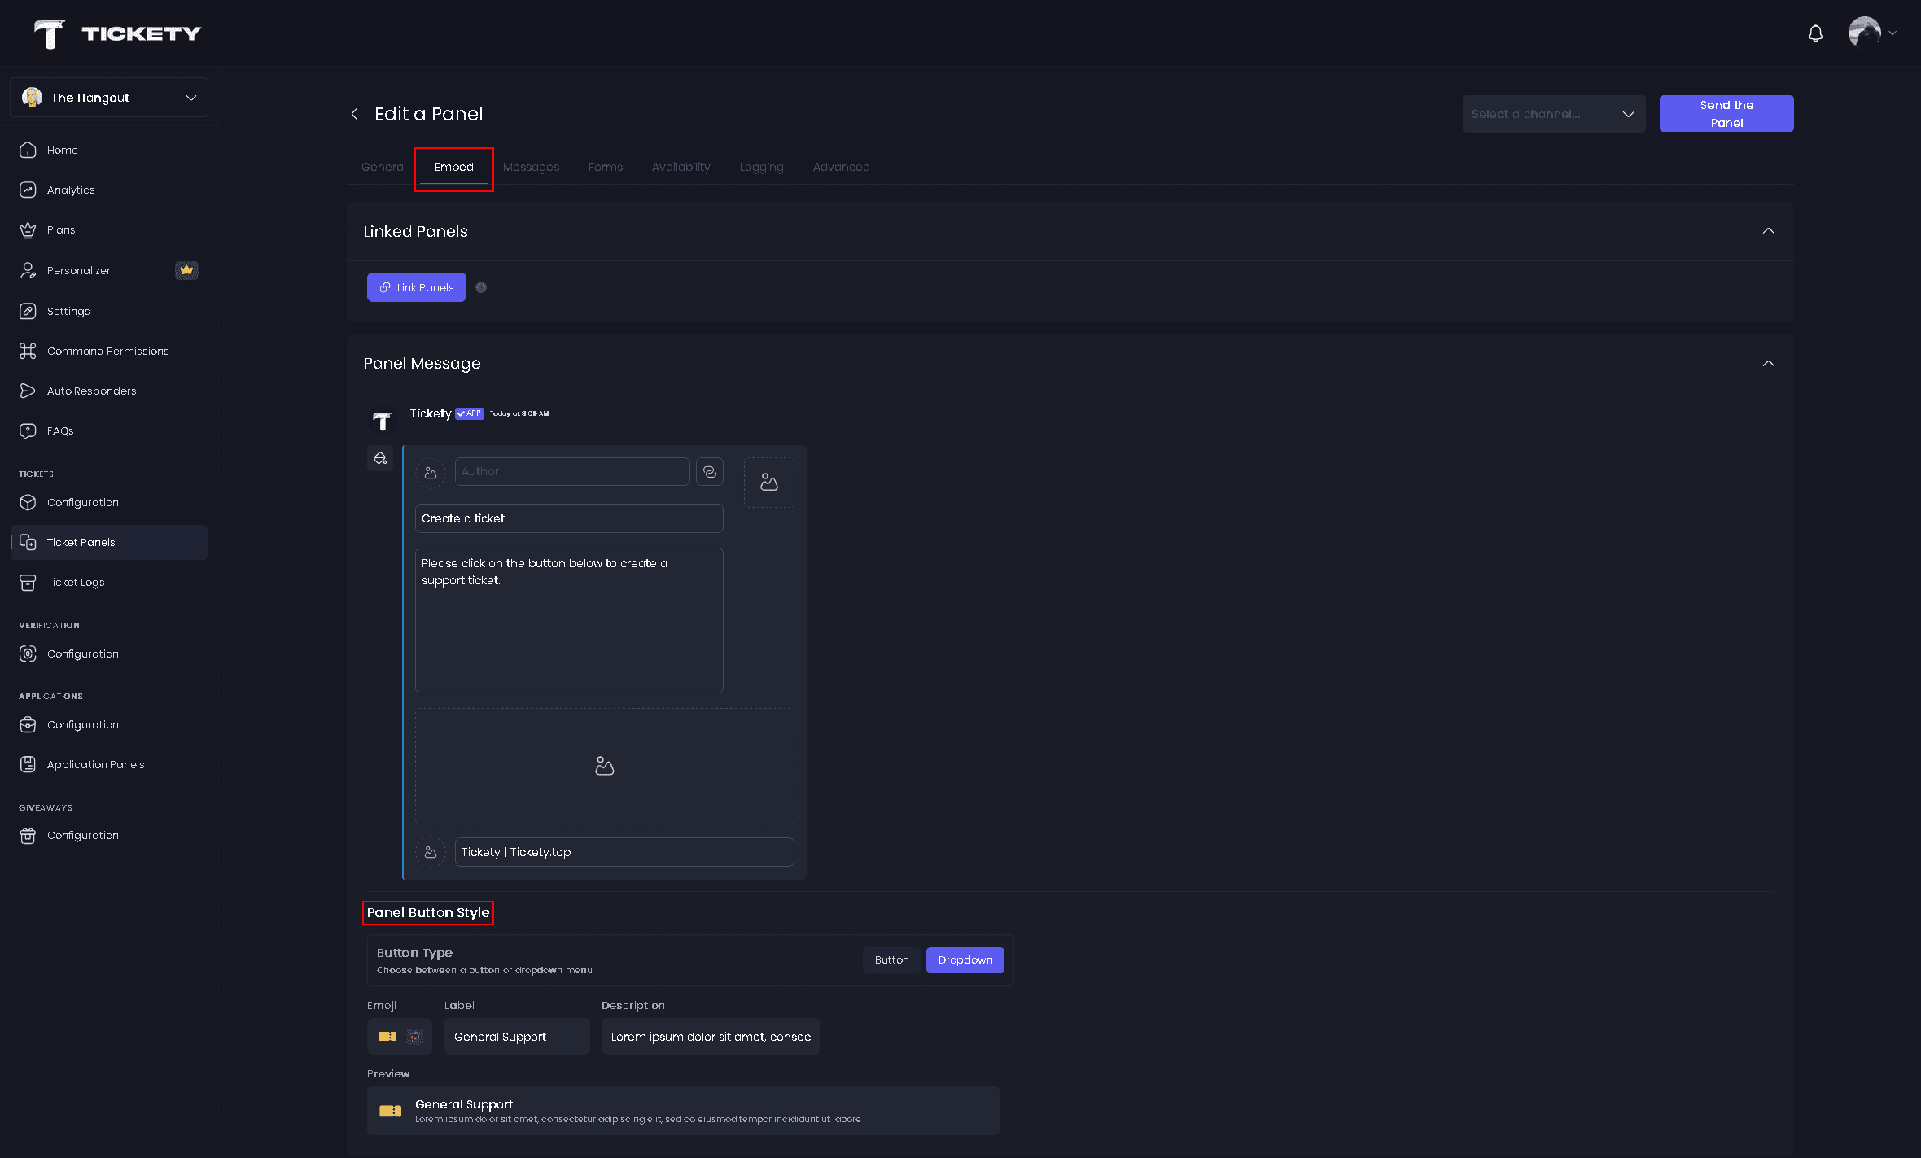Click the Tickety logo in header
Image resolution: width=1921 pixels, height=1158 pixels.
click(117, 33)
